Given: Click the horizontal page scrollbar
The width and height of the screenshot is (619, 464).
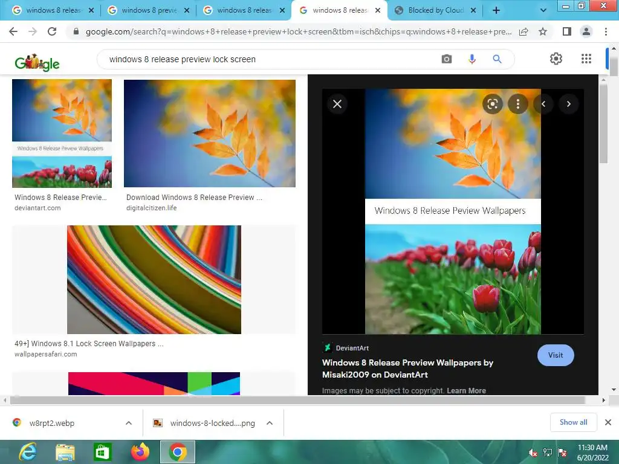Looking at the screenshot, I should pos(297,400).
